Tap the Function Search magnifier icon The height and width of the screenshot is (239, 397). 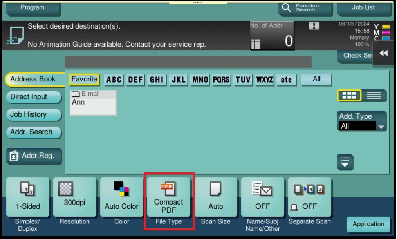[x=287, y=8]
